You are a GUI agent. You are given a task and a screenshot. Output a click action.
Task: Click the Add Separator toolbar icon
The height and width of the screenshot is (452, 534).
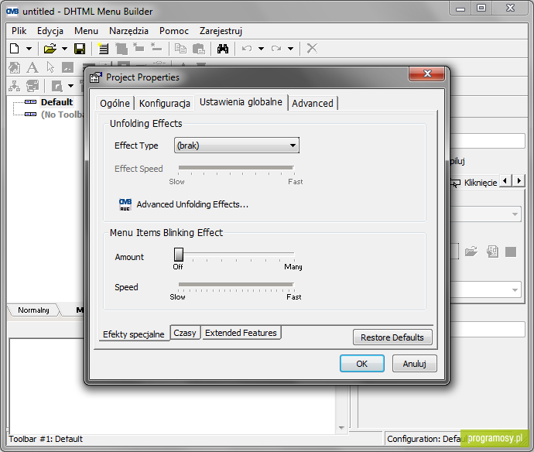click(156, 47)
